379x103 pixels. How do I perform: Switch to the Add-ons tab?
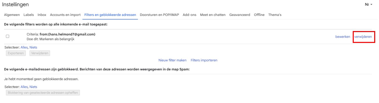click(189, 15)
